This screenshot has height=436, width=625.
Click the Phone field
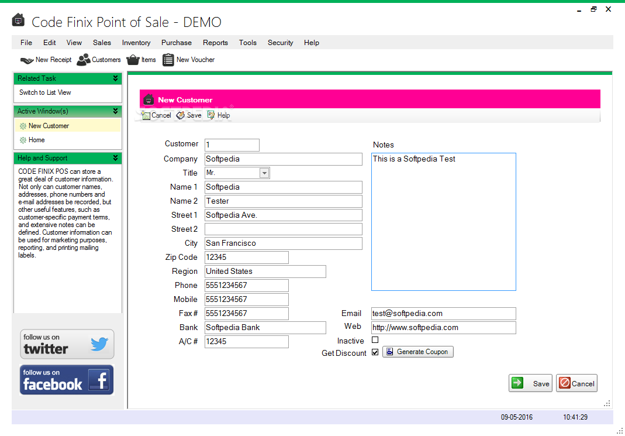(x=247, y=285)
